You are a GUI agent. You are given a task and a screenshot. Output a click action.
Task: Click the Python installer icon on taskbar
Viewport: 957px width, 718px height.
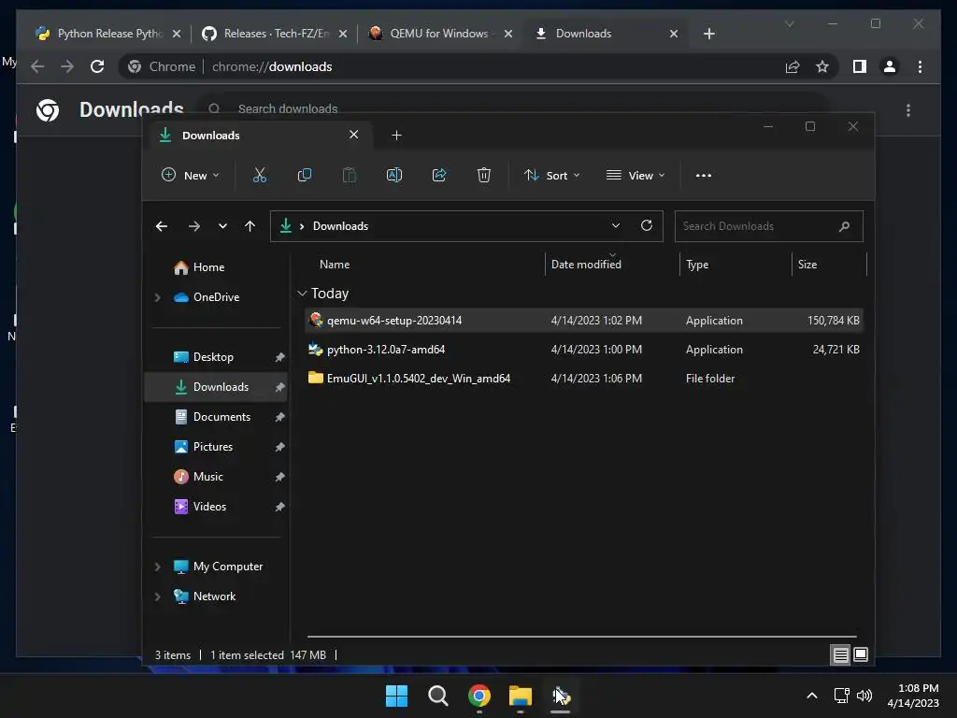[x=561, y=696]
